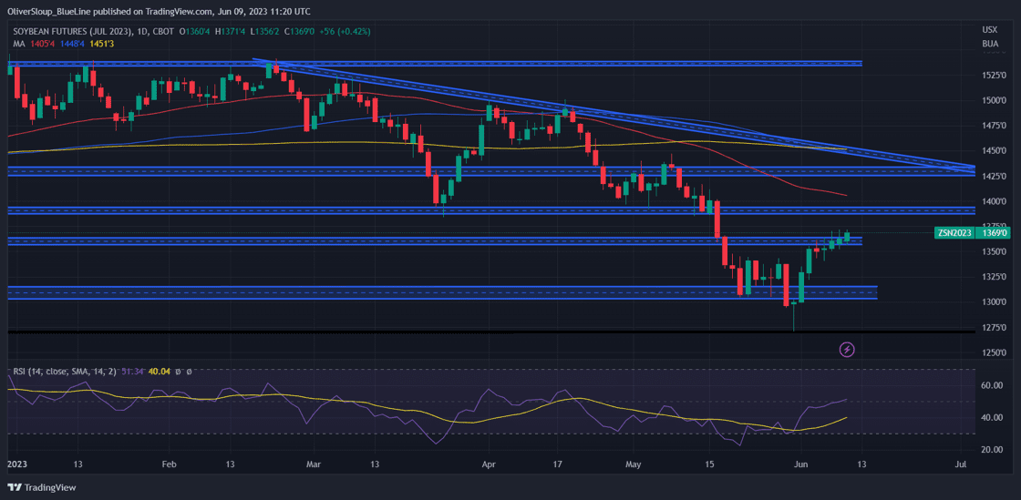
Task: Click the 60.00 RSI axis label
Action: 993,385
